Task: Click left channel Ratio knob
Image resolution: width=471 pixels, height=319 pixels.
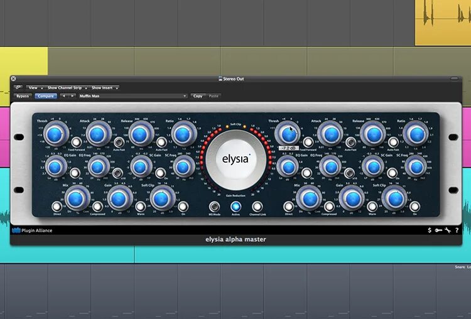Action: click(x=183, y=134)
